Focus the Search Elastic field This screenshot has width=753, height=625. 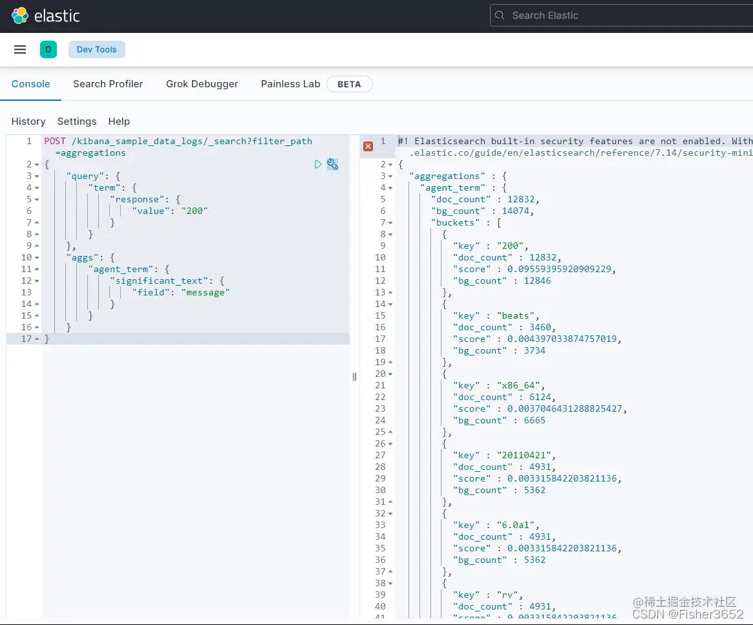pyautogui.click(x=621, y=16)
